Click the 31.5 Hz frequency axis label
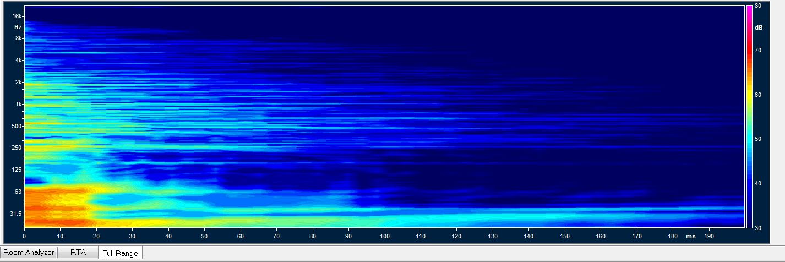The width and height of the screenshot is (785, 262). (x=15, y=214)
